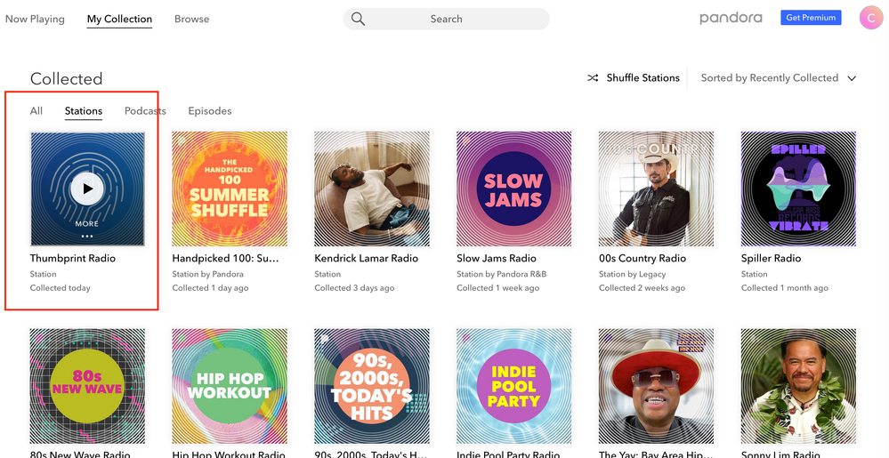Image resolution: width=889 pixels, height=458 pixels.
Task: Expand the Sorted by Recently Collected dropdown
Action: click(769, 78)
